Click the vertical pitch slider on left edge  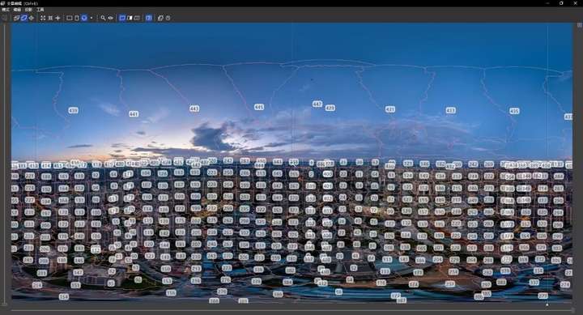[5, 164]
